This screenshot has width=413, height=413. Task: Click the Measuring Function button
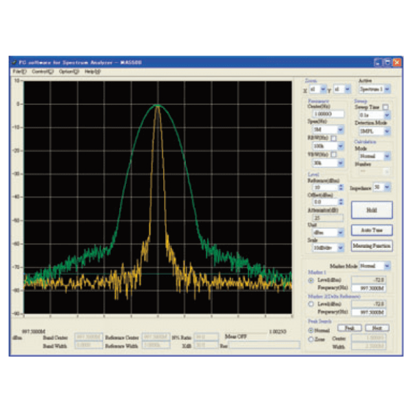[x=372, y=246]
